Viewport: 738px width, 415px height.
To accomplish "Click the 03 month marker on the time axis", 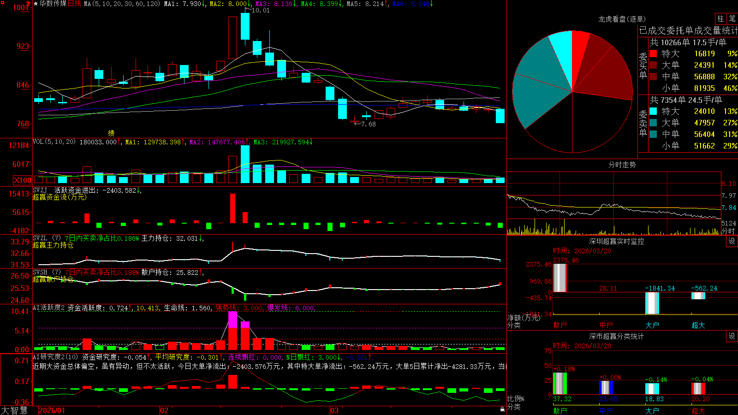I will pos(334,410).
